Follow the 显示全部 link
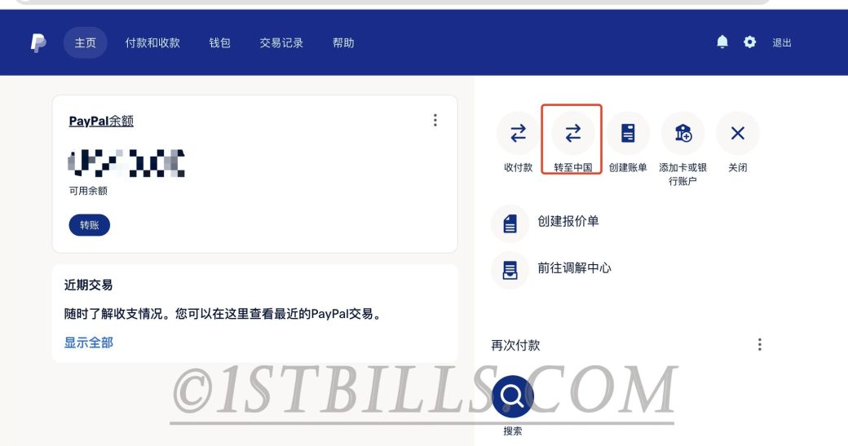The height and width of the screenshot is (446, 848). pyautogui.click(x=89, y=342)
